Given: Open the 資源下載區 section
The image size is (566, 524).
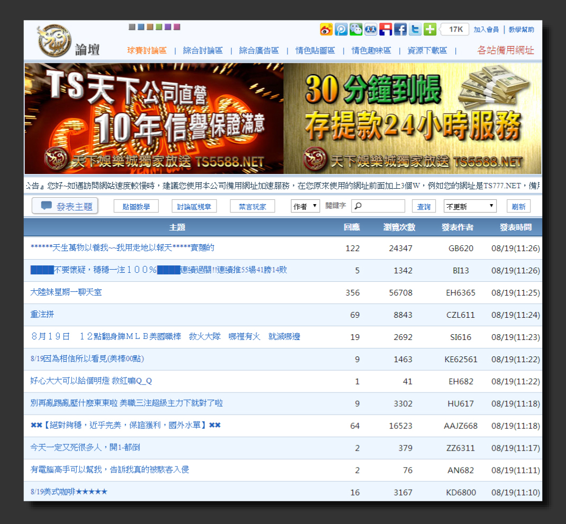Looking at the screenshot, I should coord(427,50).
